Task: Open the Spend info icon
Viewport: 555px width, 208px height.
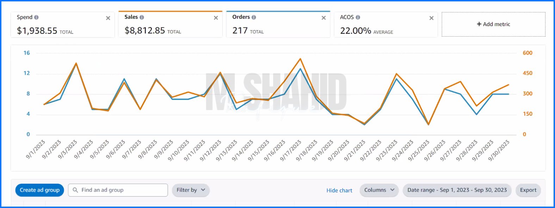Action: pos(36,17)
